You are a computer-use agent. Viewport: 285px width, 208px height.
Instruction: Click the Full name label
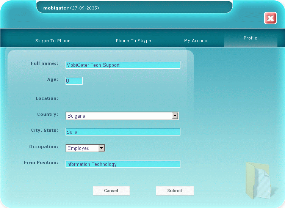coord(44,63)
